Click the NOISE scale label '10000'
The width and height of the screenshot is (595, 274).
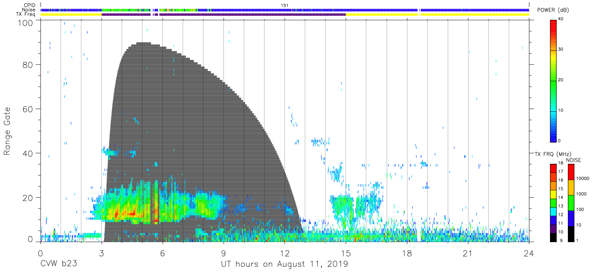click(582, 179)
